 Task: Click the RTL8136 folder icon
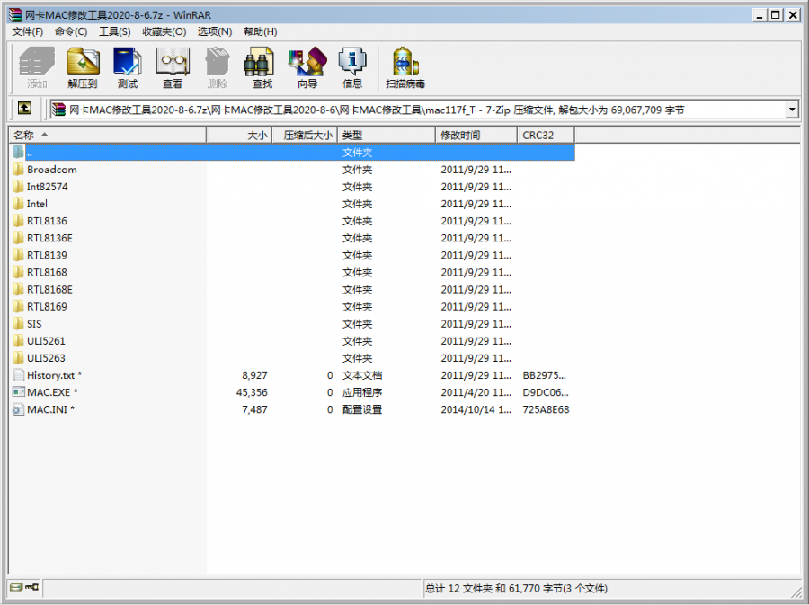coord(19,221)
